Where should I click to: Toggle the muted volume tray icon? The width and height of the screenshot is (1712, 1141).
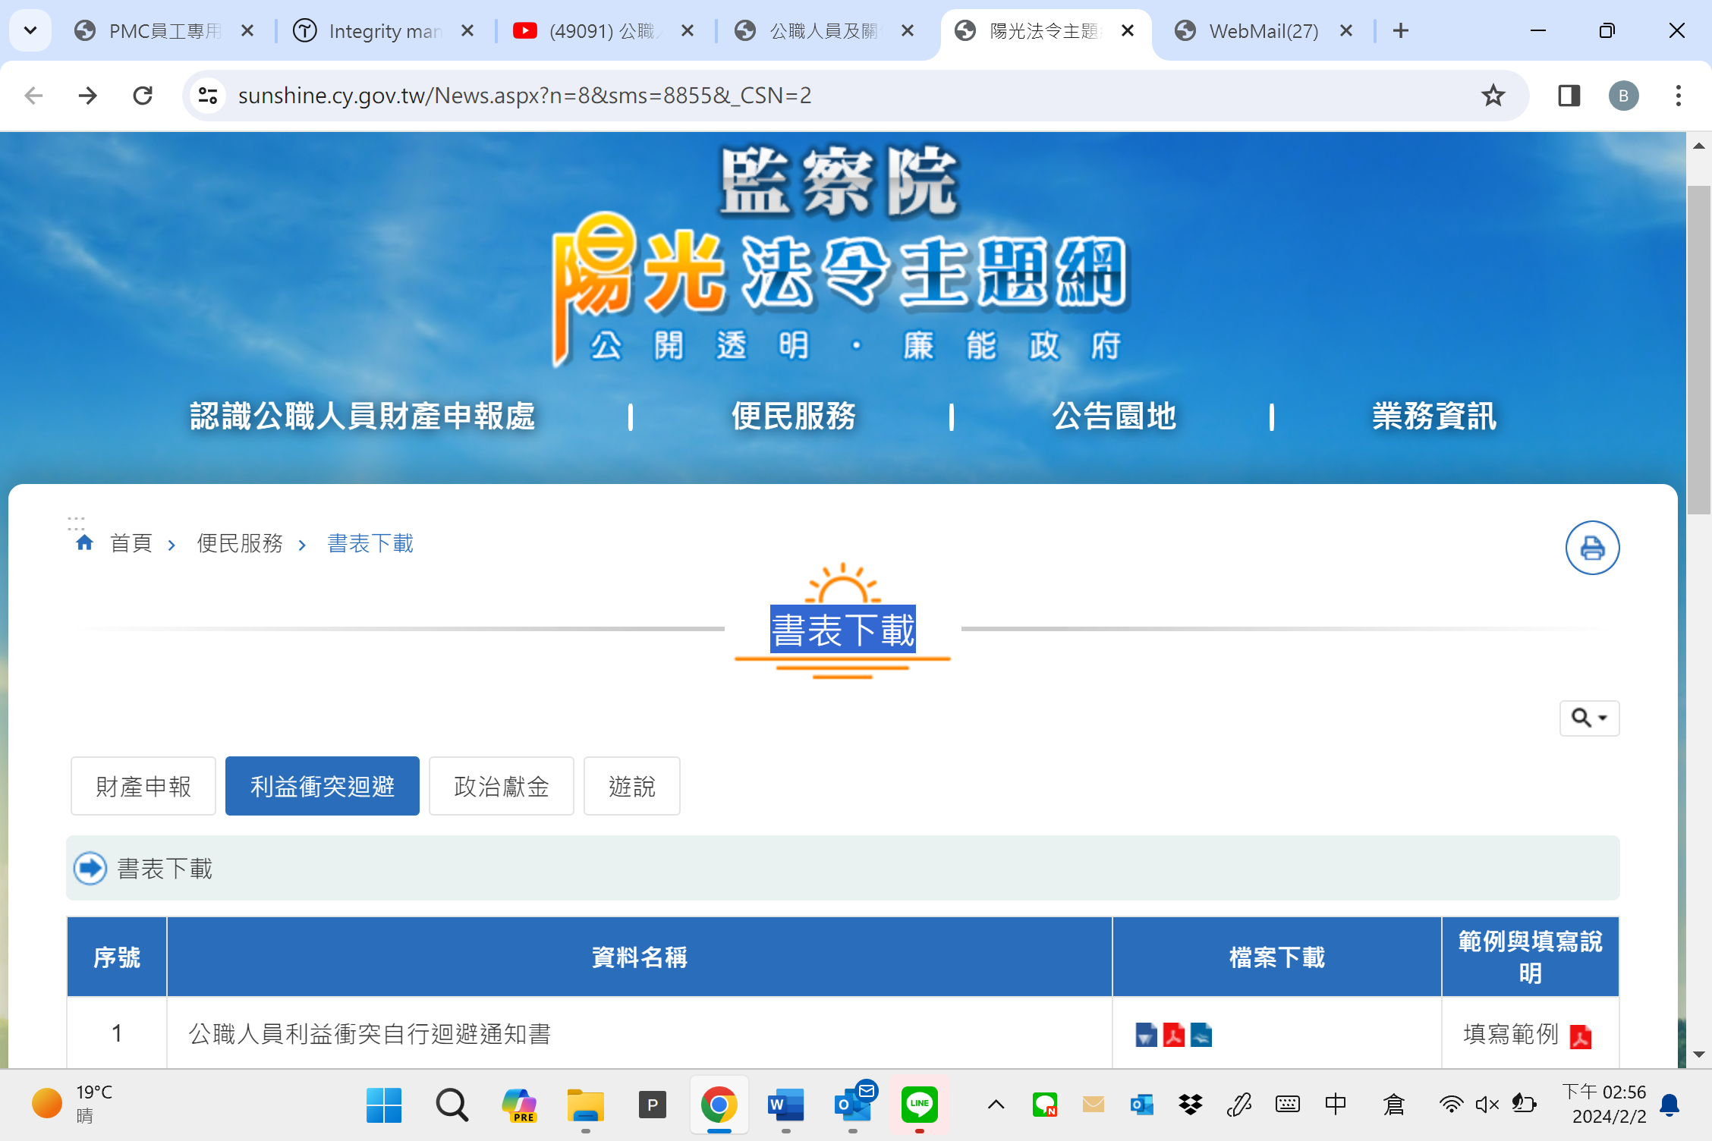point(1487,1105)
